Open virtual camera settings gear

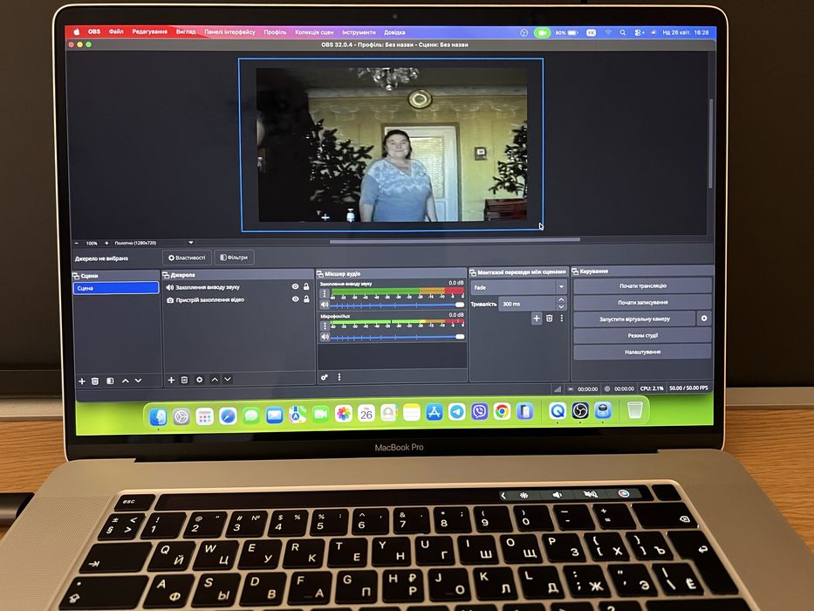(704, 318)
